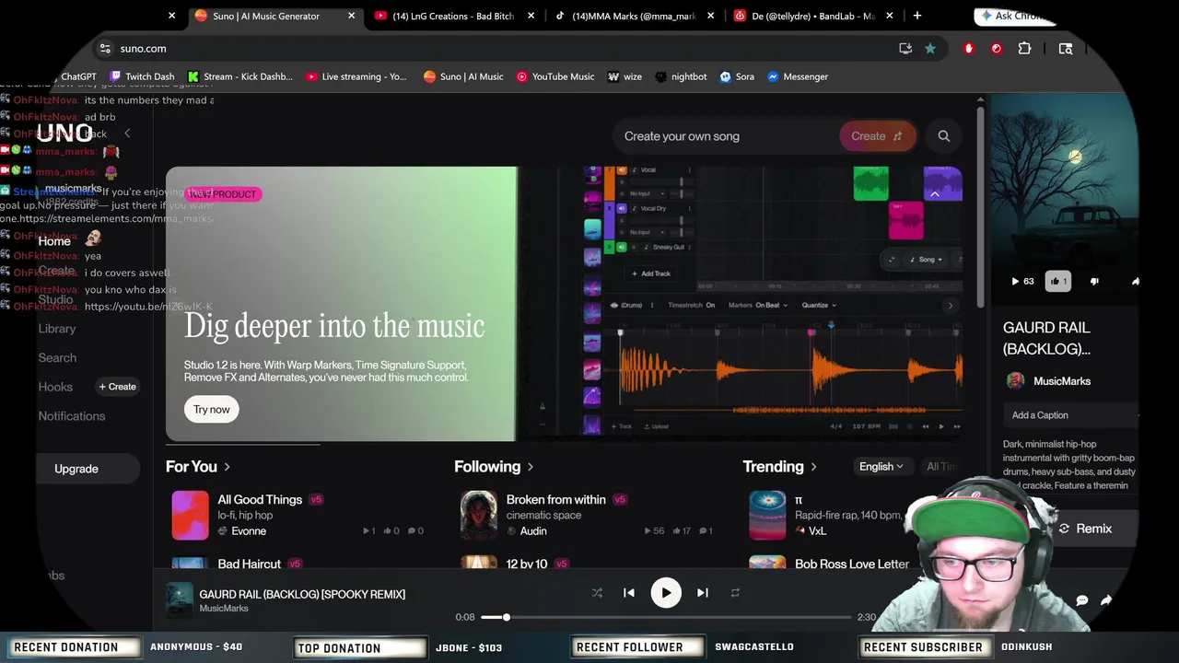Screen dimensions: 1179x663
Task: Seek on the song progress slider
Action: pyautogui.click(x=666, y=617)
